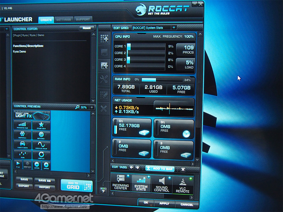This screenshot has height=212, width=283.
Task: Open the Settings tab
Action: 64,20
